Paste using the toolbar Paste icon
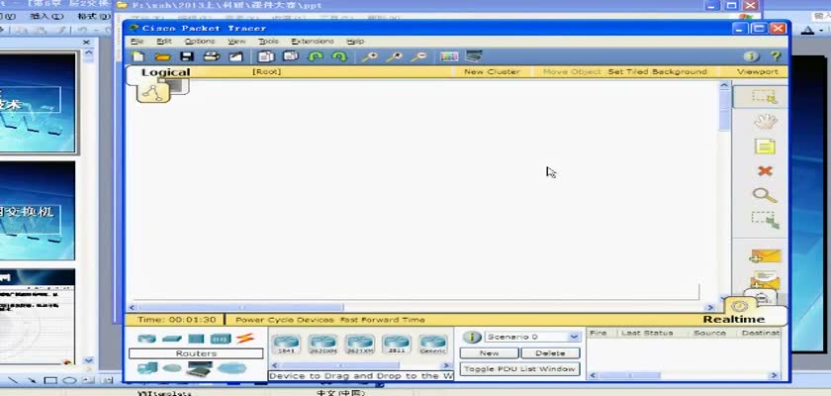 [291, 55]
